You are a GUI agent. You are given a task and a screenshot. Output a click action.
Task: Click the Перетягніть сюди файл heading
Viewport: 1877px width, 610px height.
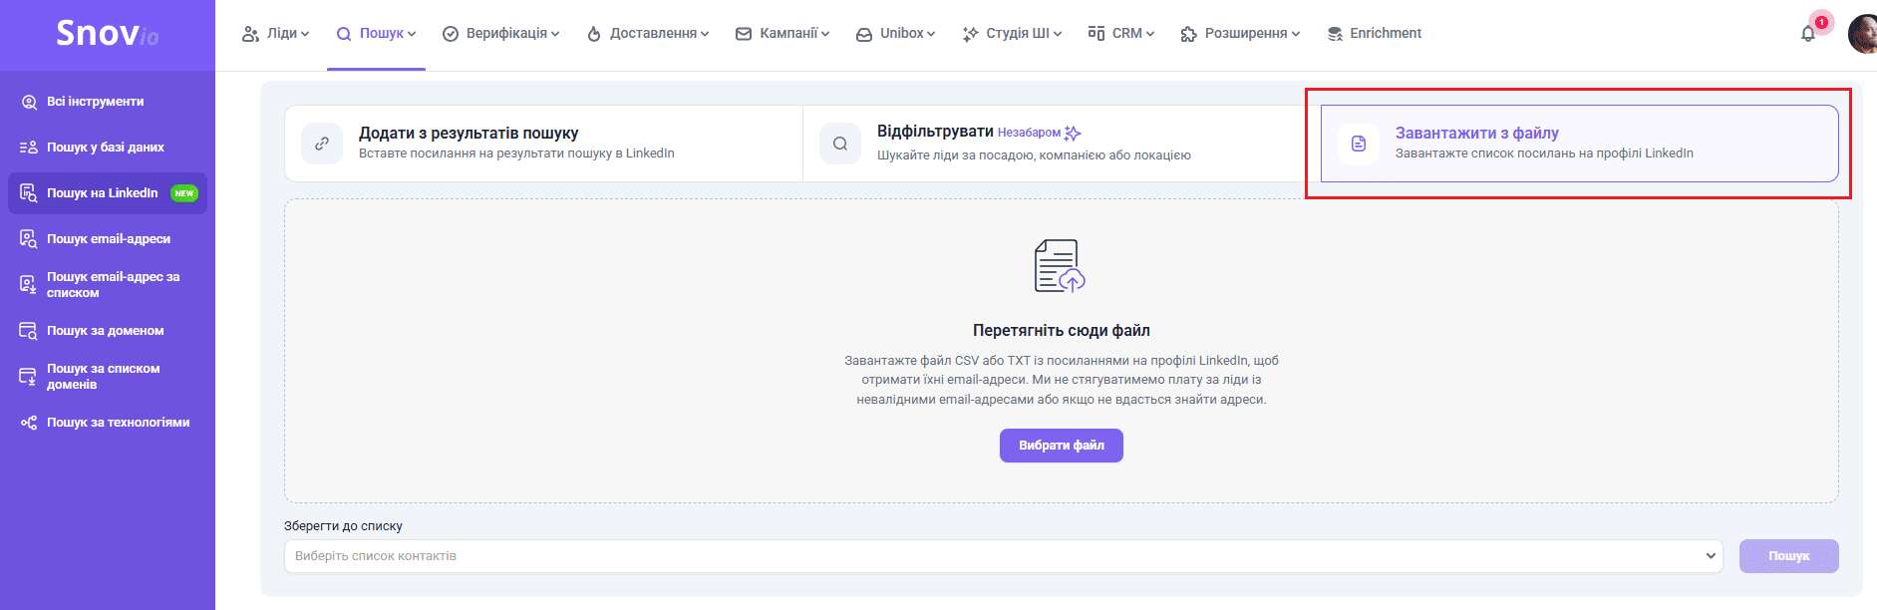tap(1062, 331)
